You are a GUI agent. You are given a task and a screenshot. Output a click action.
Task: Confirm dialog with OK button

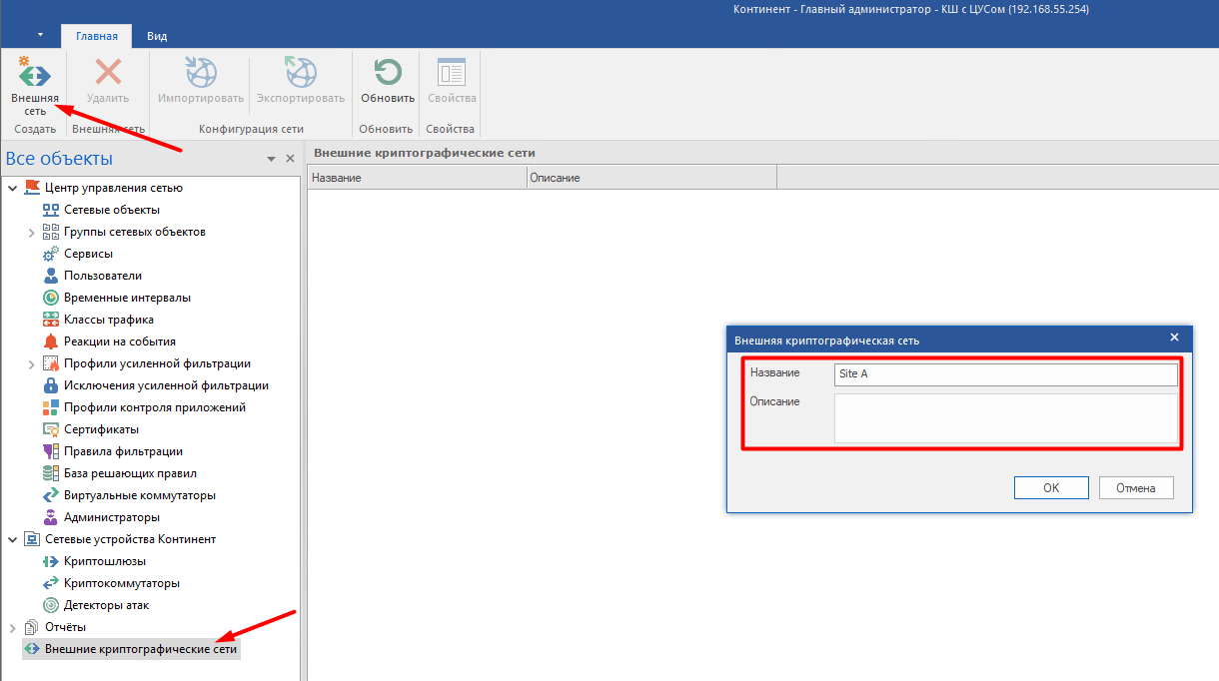tap(1051, 488)
